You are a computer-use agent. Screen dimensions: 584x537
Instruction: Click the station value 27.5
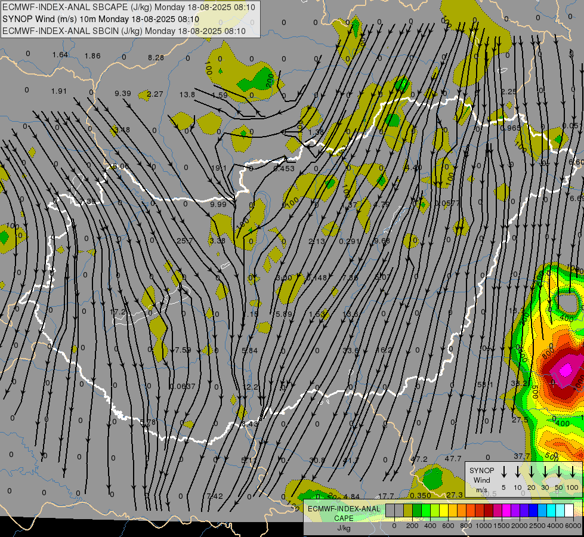(520, 419)
